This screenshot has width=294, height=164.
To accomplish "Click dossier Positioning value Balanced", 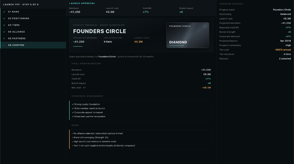I will (286, 14).
